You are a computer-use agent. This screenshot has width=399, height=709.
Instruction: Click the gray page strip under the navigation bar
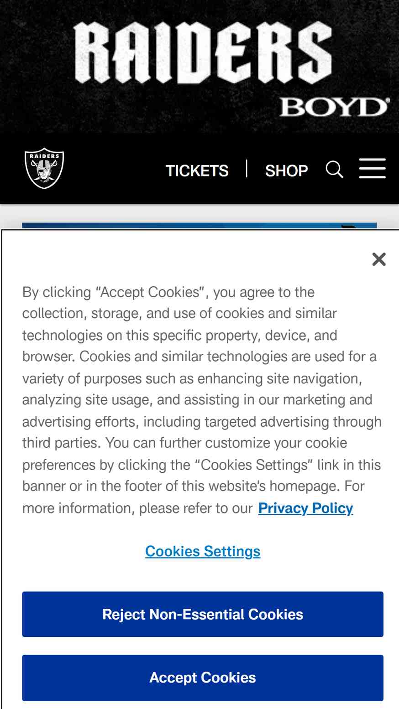click(x=199, y=213)
